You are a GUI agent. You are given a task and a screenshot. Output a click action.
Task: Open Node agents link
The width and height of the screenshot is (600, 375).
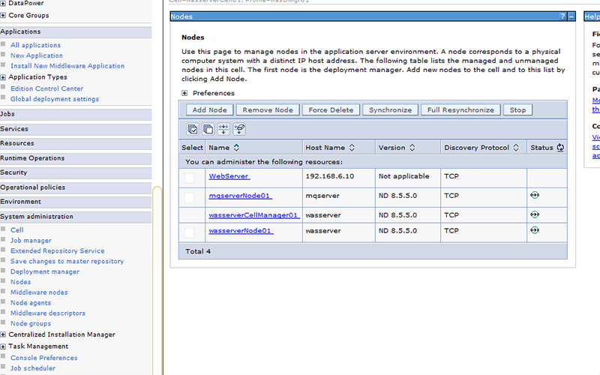31,303
